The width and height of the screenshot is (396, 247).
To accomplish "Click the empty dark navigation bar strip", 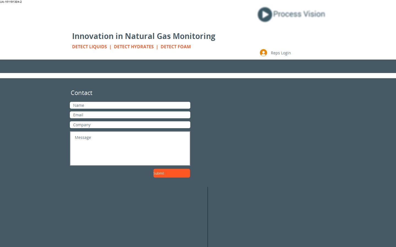I will [x=198, y=66].
